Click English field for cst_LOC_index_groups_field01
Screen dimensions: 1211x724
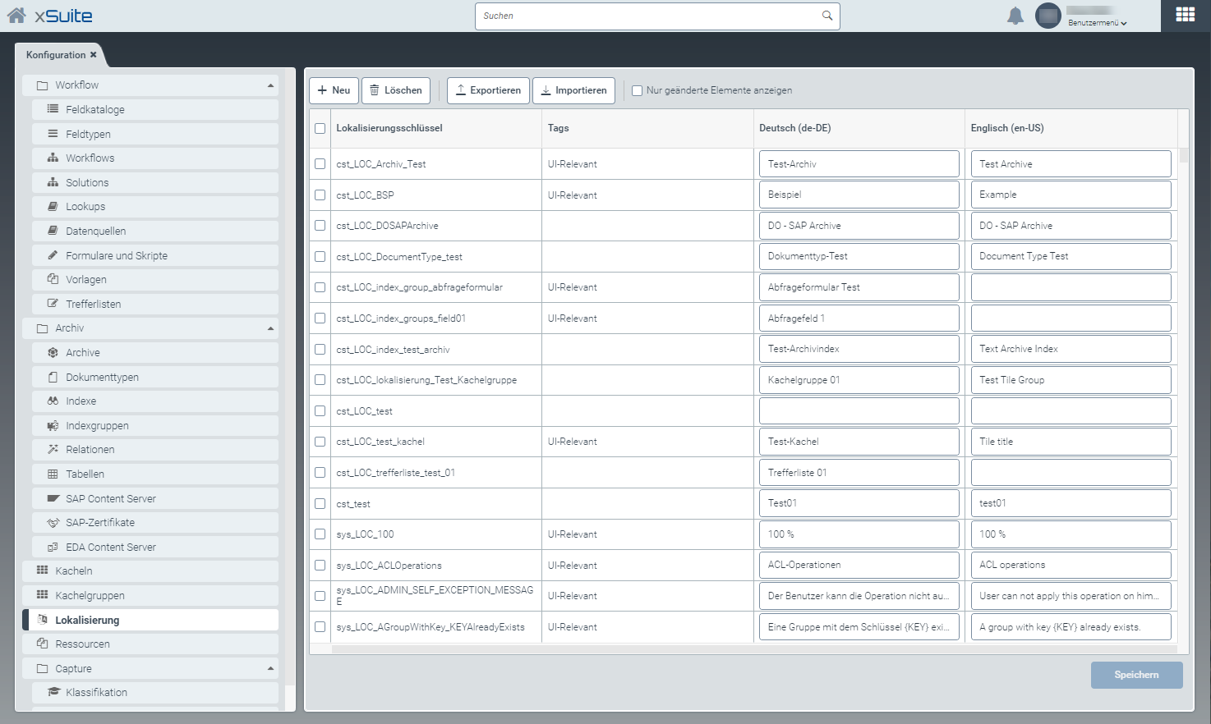coord(1070,318)
